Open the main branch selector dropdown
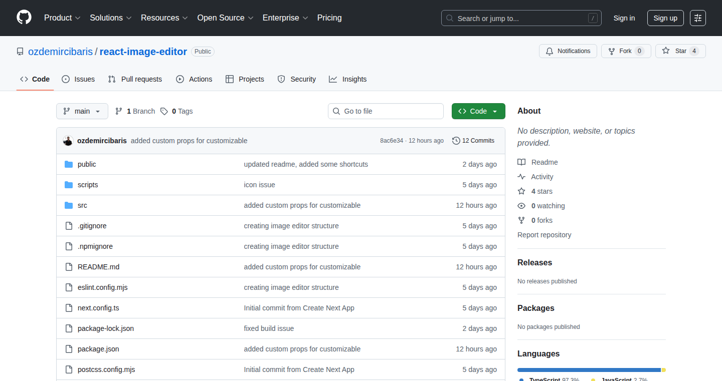This screenshot has height=381, width=722. coord(82,111)
